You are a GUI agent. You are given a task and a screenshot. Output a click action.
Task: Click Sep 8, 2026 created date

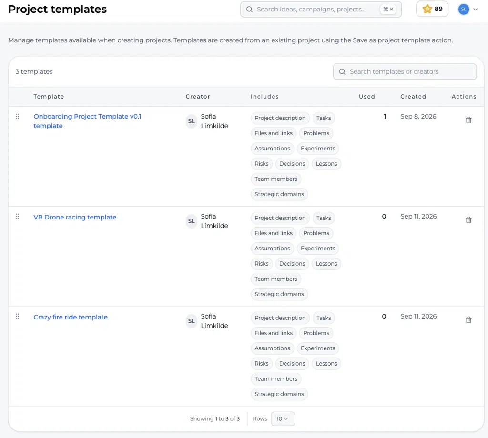click(x=418, y=117)
